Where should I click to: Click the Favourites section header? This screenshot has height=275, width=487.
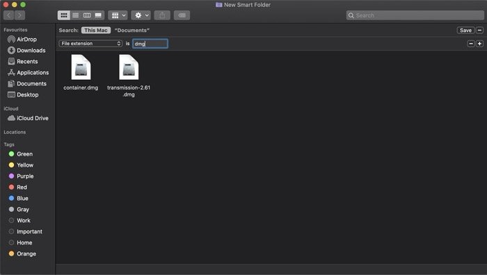pos(15,30)
